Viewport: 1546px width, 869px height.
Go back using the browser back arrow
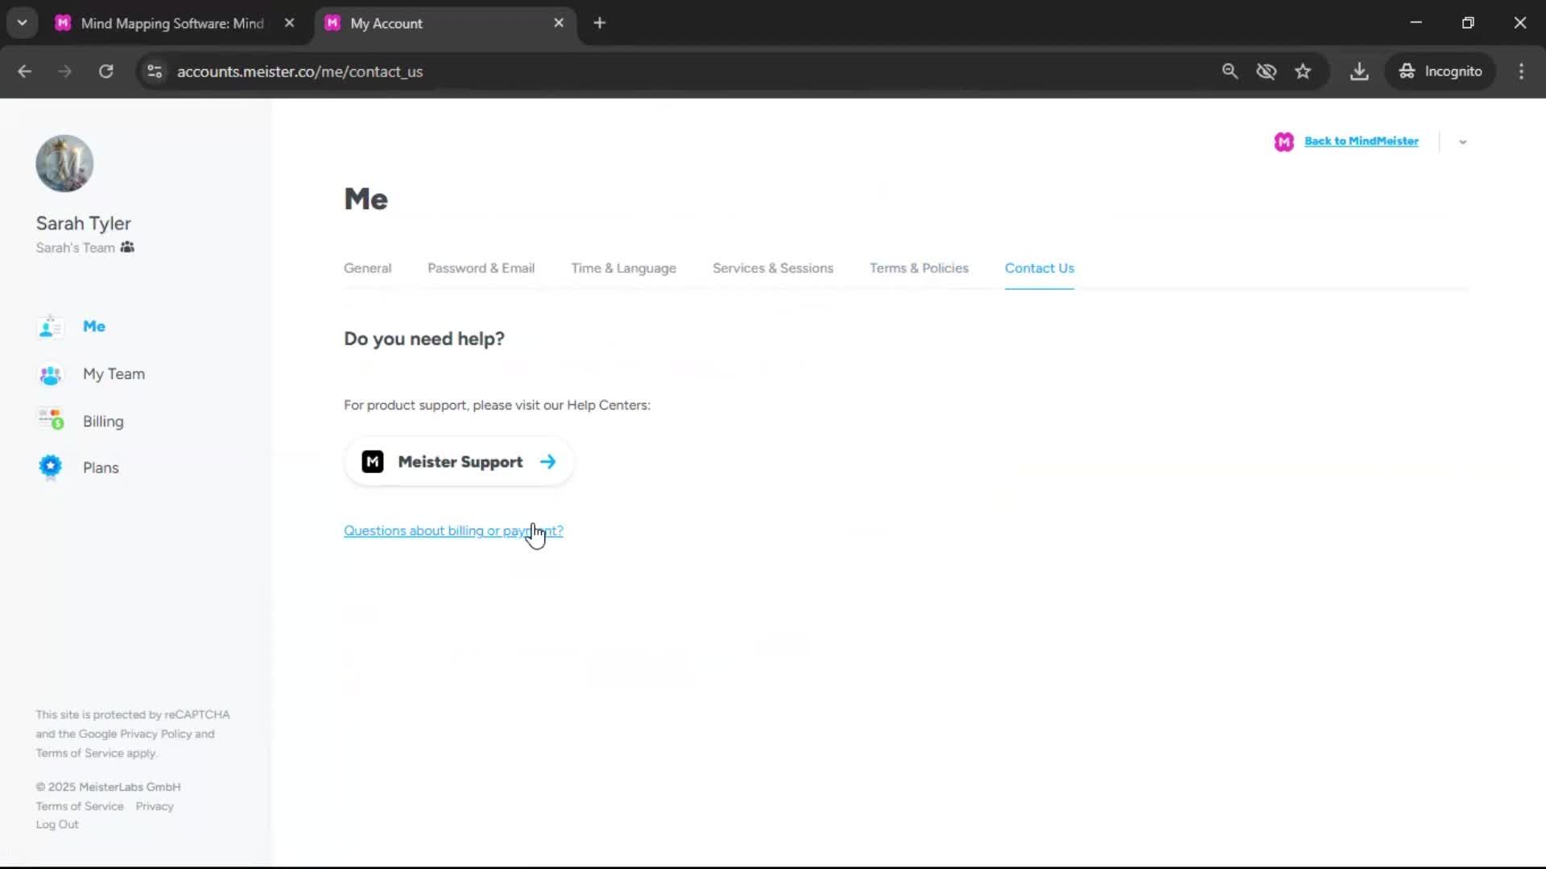coord(25,72)
